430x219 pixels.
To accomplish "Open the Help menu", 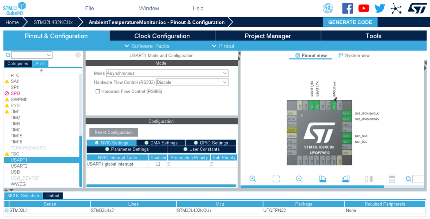I will point(198,8).
